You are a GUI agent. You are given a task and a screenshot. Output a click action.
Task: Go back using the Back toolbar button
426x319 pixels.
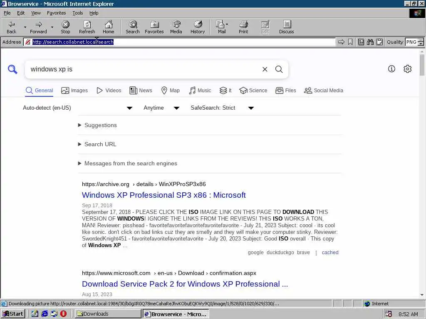(x=11, y=27)
